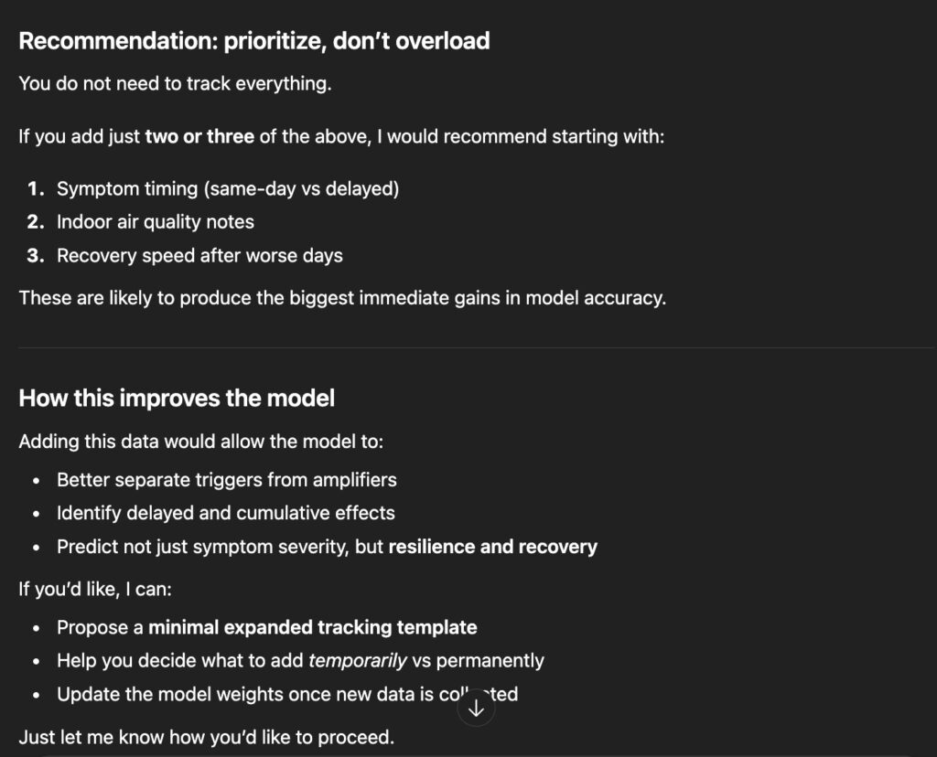Click the "Recovery speed after worse days" item

click(199, 256)
